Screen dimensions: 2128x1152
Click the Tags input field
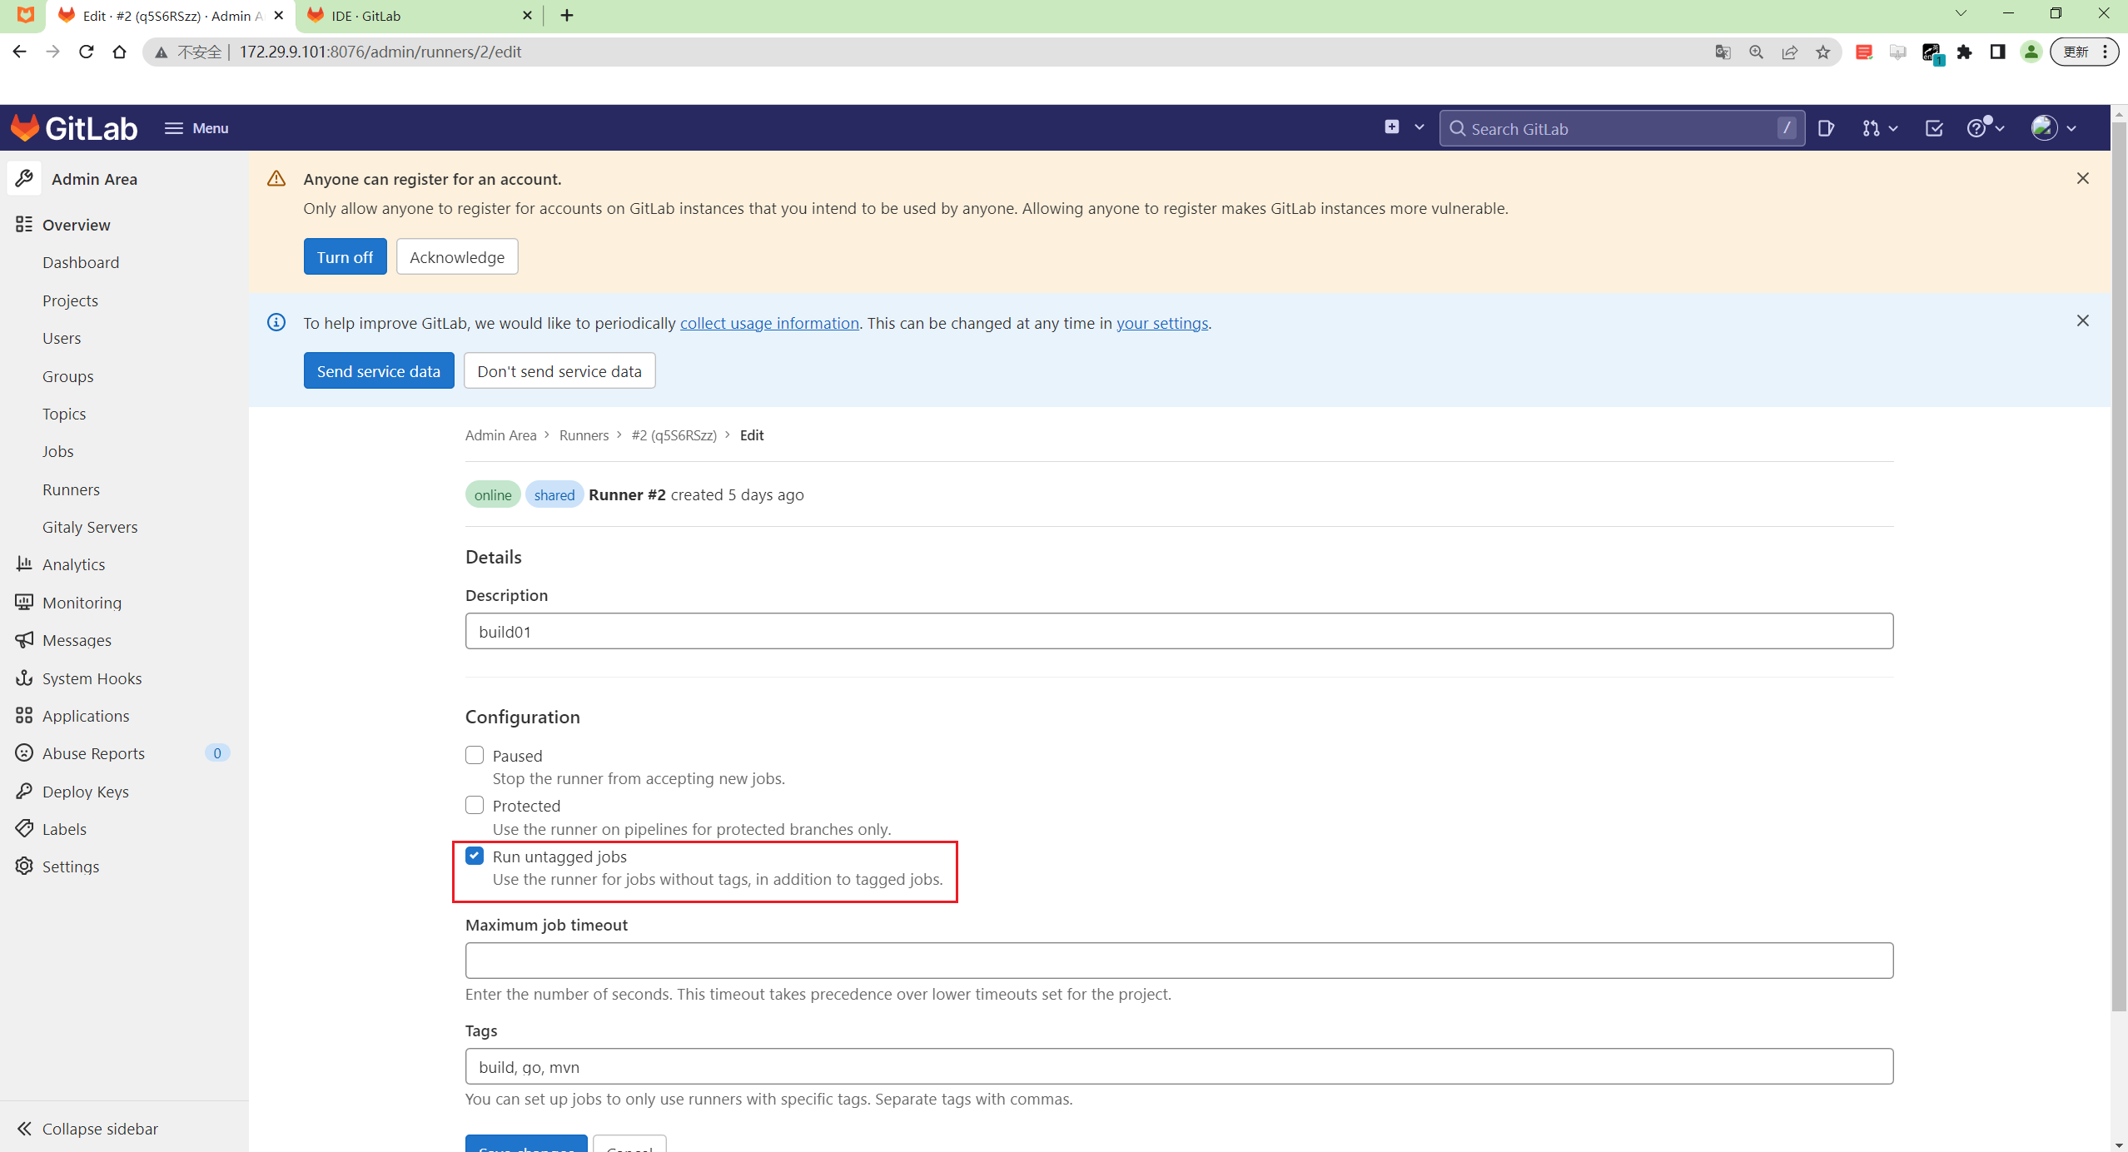pos(1179,1066)
